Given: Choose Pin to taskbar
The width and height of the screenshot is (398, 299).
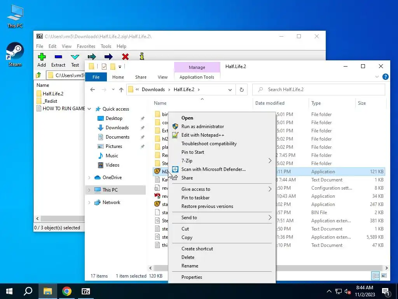Looking at the screenshot, I should click(x=222, y=197).
